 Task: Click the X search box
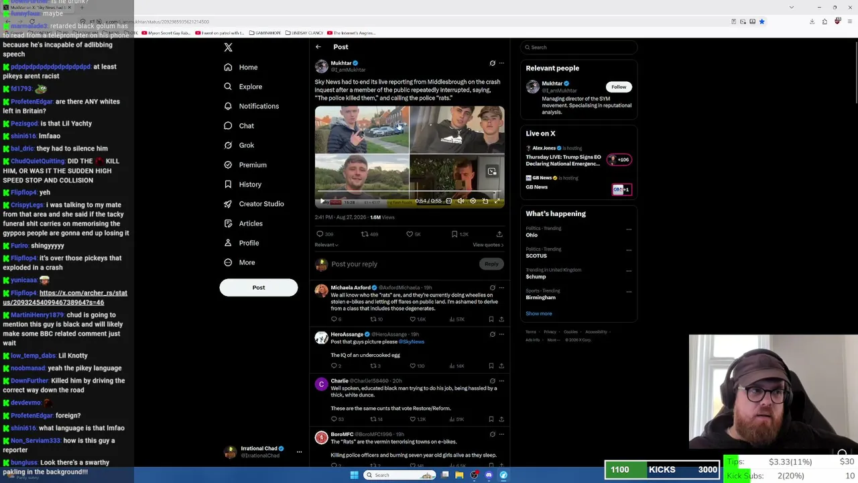coord(579,47)
